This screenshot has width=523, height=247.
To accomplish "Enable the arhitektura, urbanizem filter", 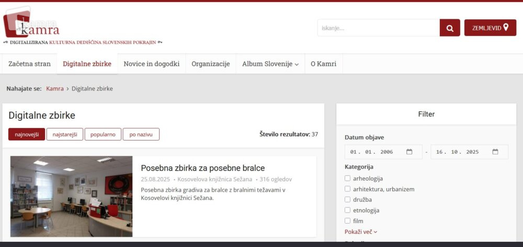I will tap(348, 189).
